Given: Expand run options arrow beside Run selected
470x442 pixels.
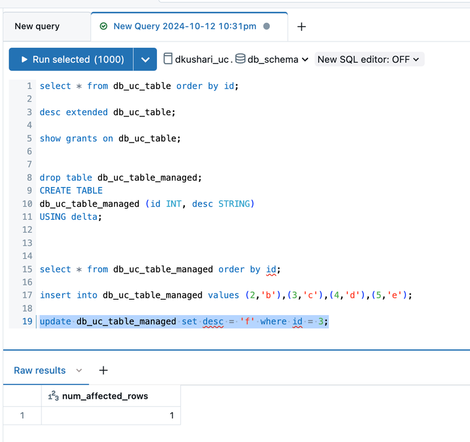Looking at the screenshot, I should tap(145, 59).
